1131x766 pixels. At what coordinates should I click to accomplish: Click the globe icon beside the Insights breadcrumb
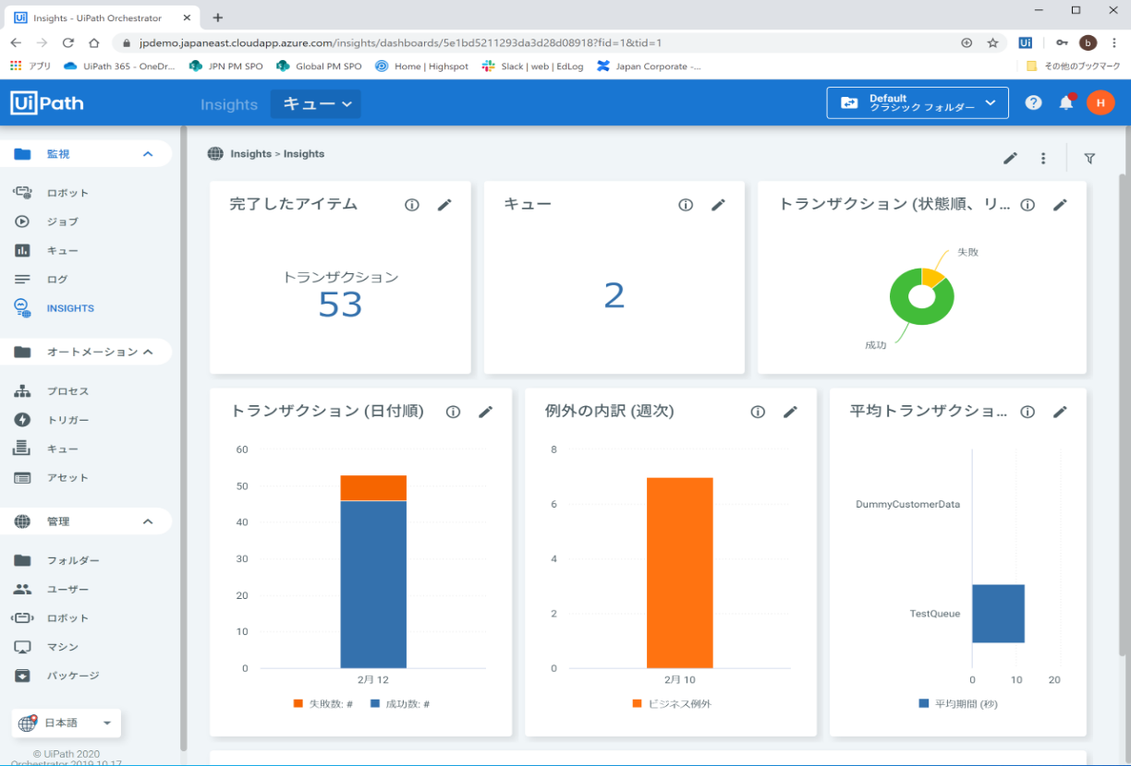point(215,154)
